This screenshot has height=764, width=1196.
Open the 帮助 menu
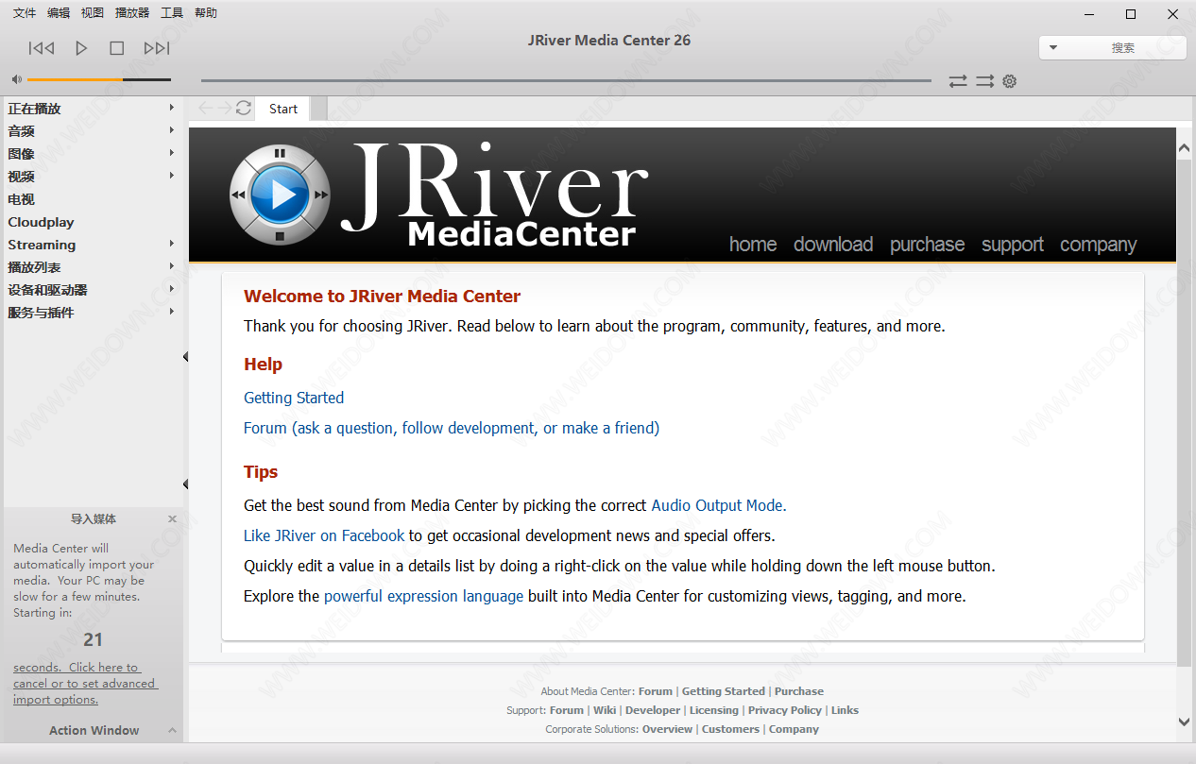[206, 13]
